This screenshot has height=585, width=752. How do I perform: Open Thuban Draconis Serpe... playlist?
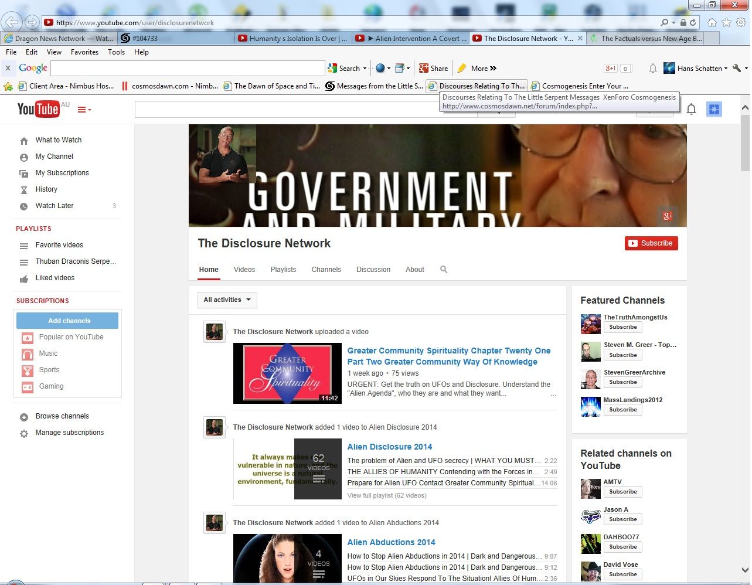[x=76, y=261]
